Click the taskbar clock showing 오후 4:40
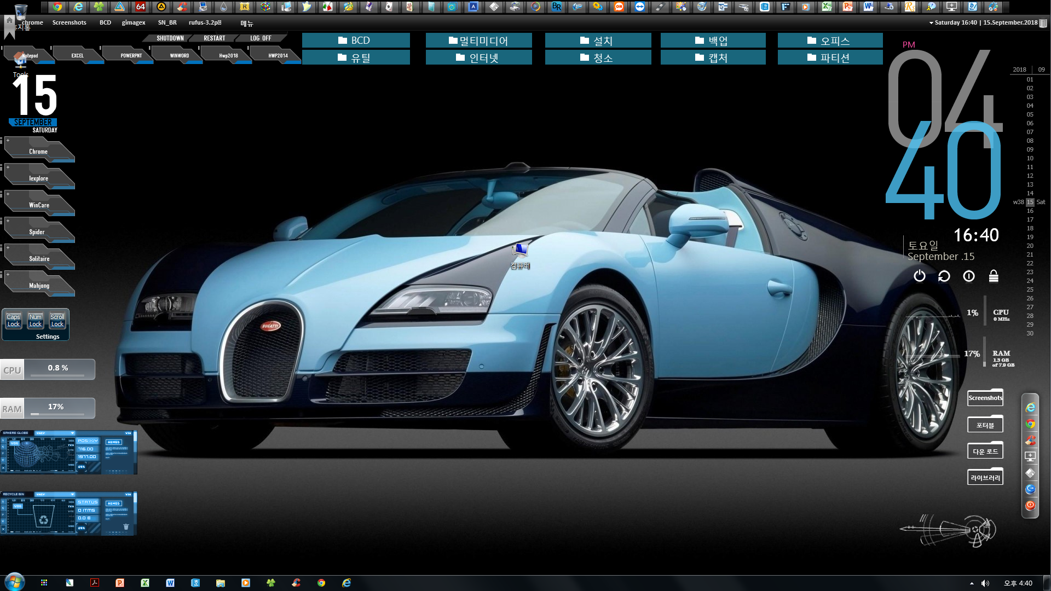This screenshot has width=1051, height=591. click(1018, 583)
